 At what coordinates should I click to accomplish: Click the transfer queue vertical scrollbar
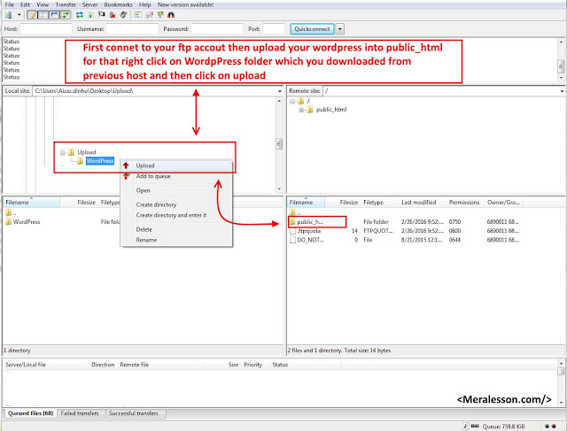pyautogui.click(x=561, y=383)
